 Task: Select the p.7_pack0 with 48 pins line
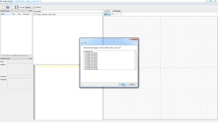tap(91, 65)
